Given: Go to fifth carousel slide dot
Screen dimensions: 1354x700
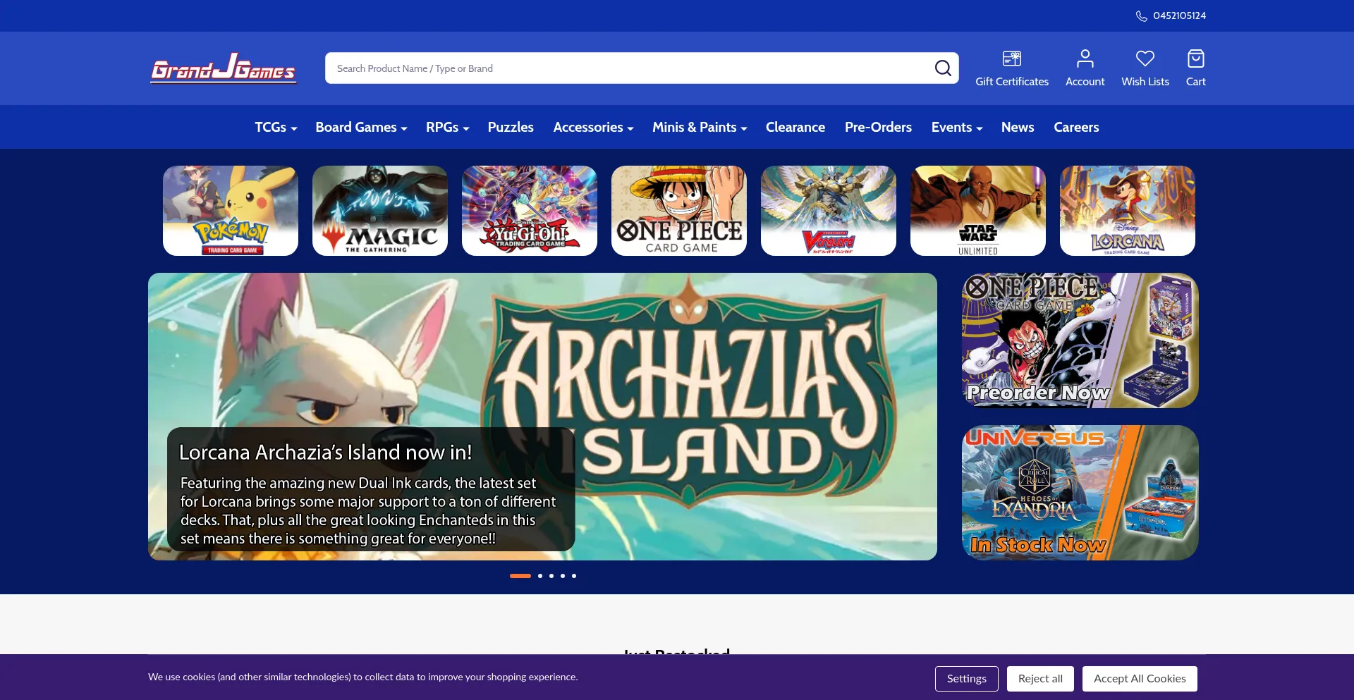Looking at the screenshot, I should point(574,576).
